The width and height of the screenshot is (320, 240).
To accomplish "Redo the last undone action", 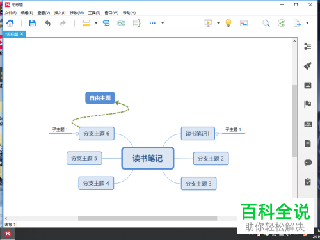I will 63,23.
